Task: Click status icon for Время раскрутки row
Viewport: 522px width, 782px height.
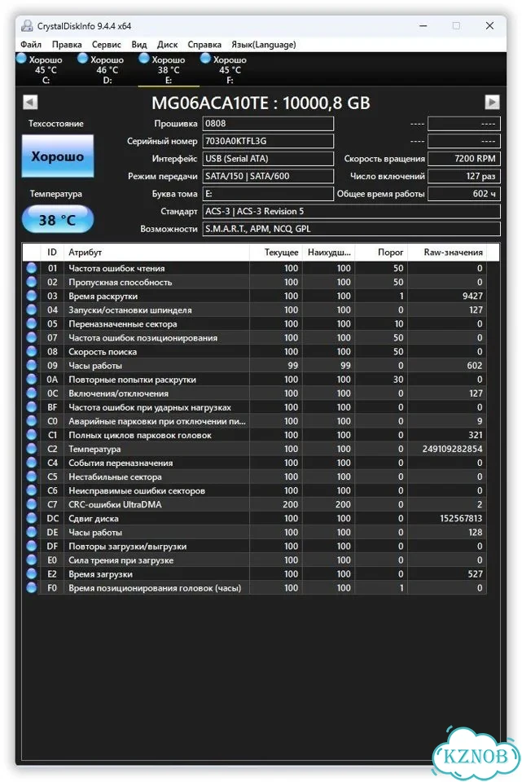Action: (x=32, y=296)
